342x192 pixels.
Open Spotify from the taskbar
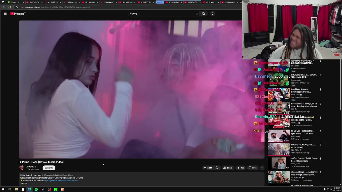[36, 189]
